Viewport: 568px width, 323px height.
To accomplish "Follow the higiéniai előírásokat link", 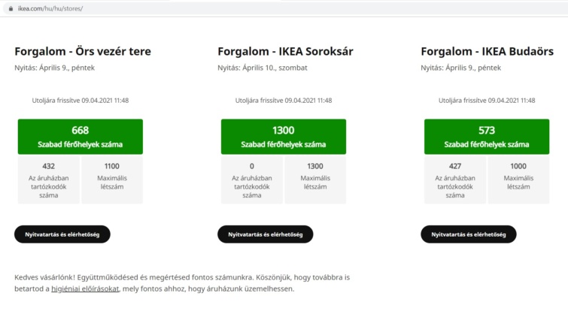I will click(x=85, y=288).
